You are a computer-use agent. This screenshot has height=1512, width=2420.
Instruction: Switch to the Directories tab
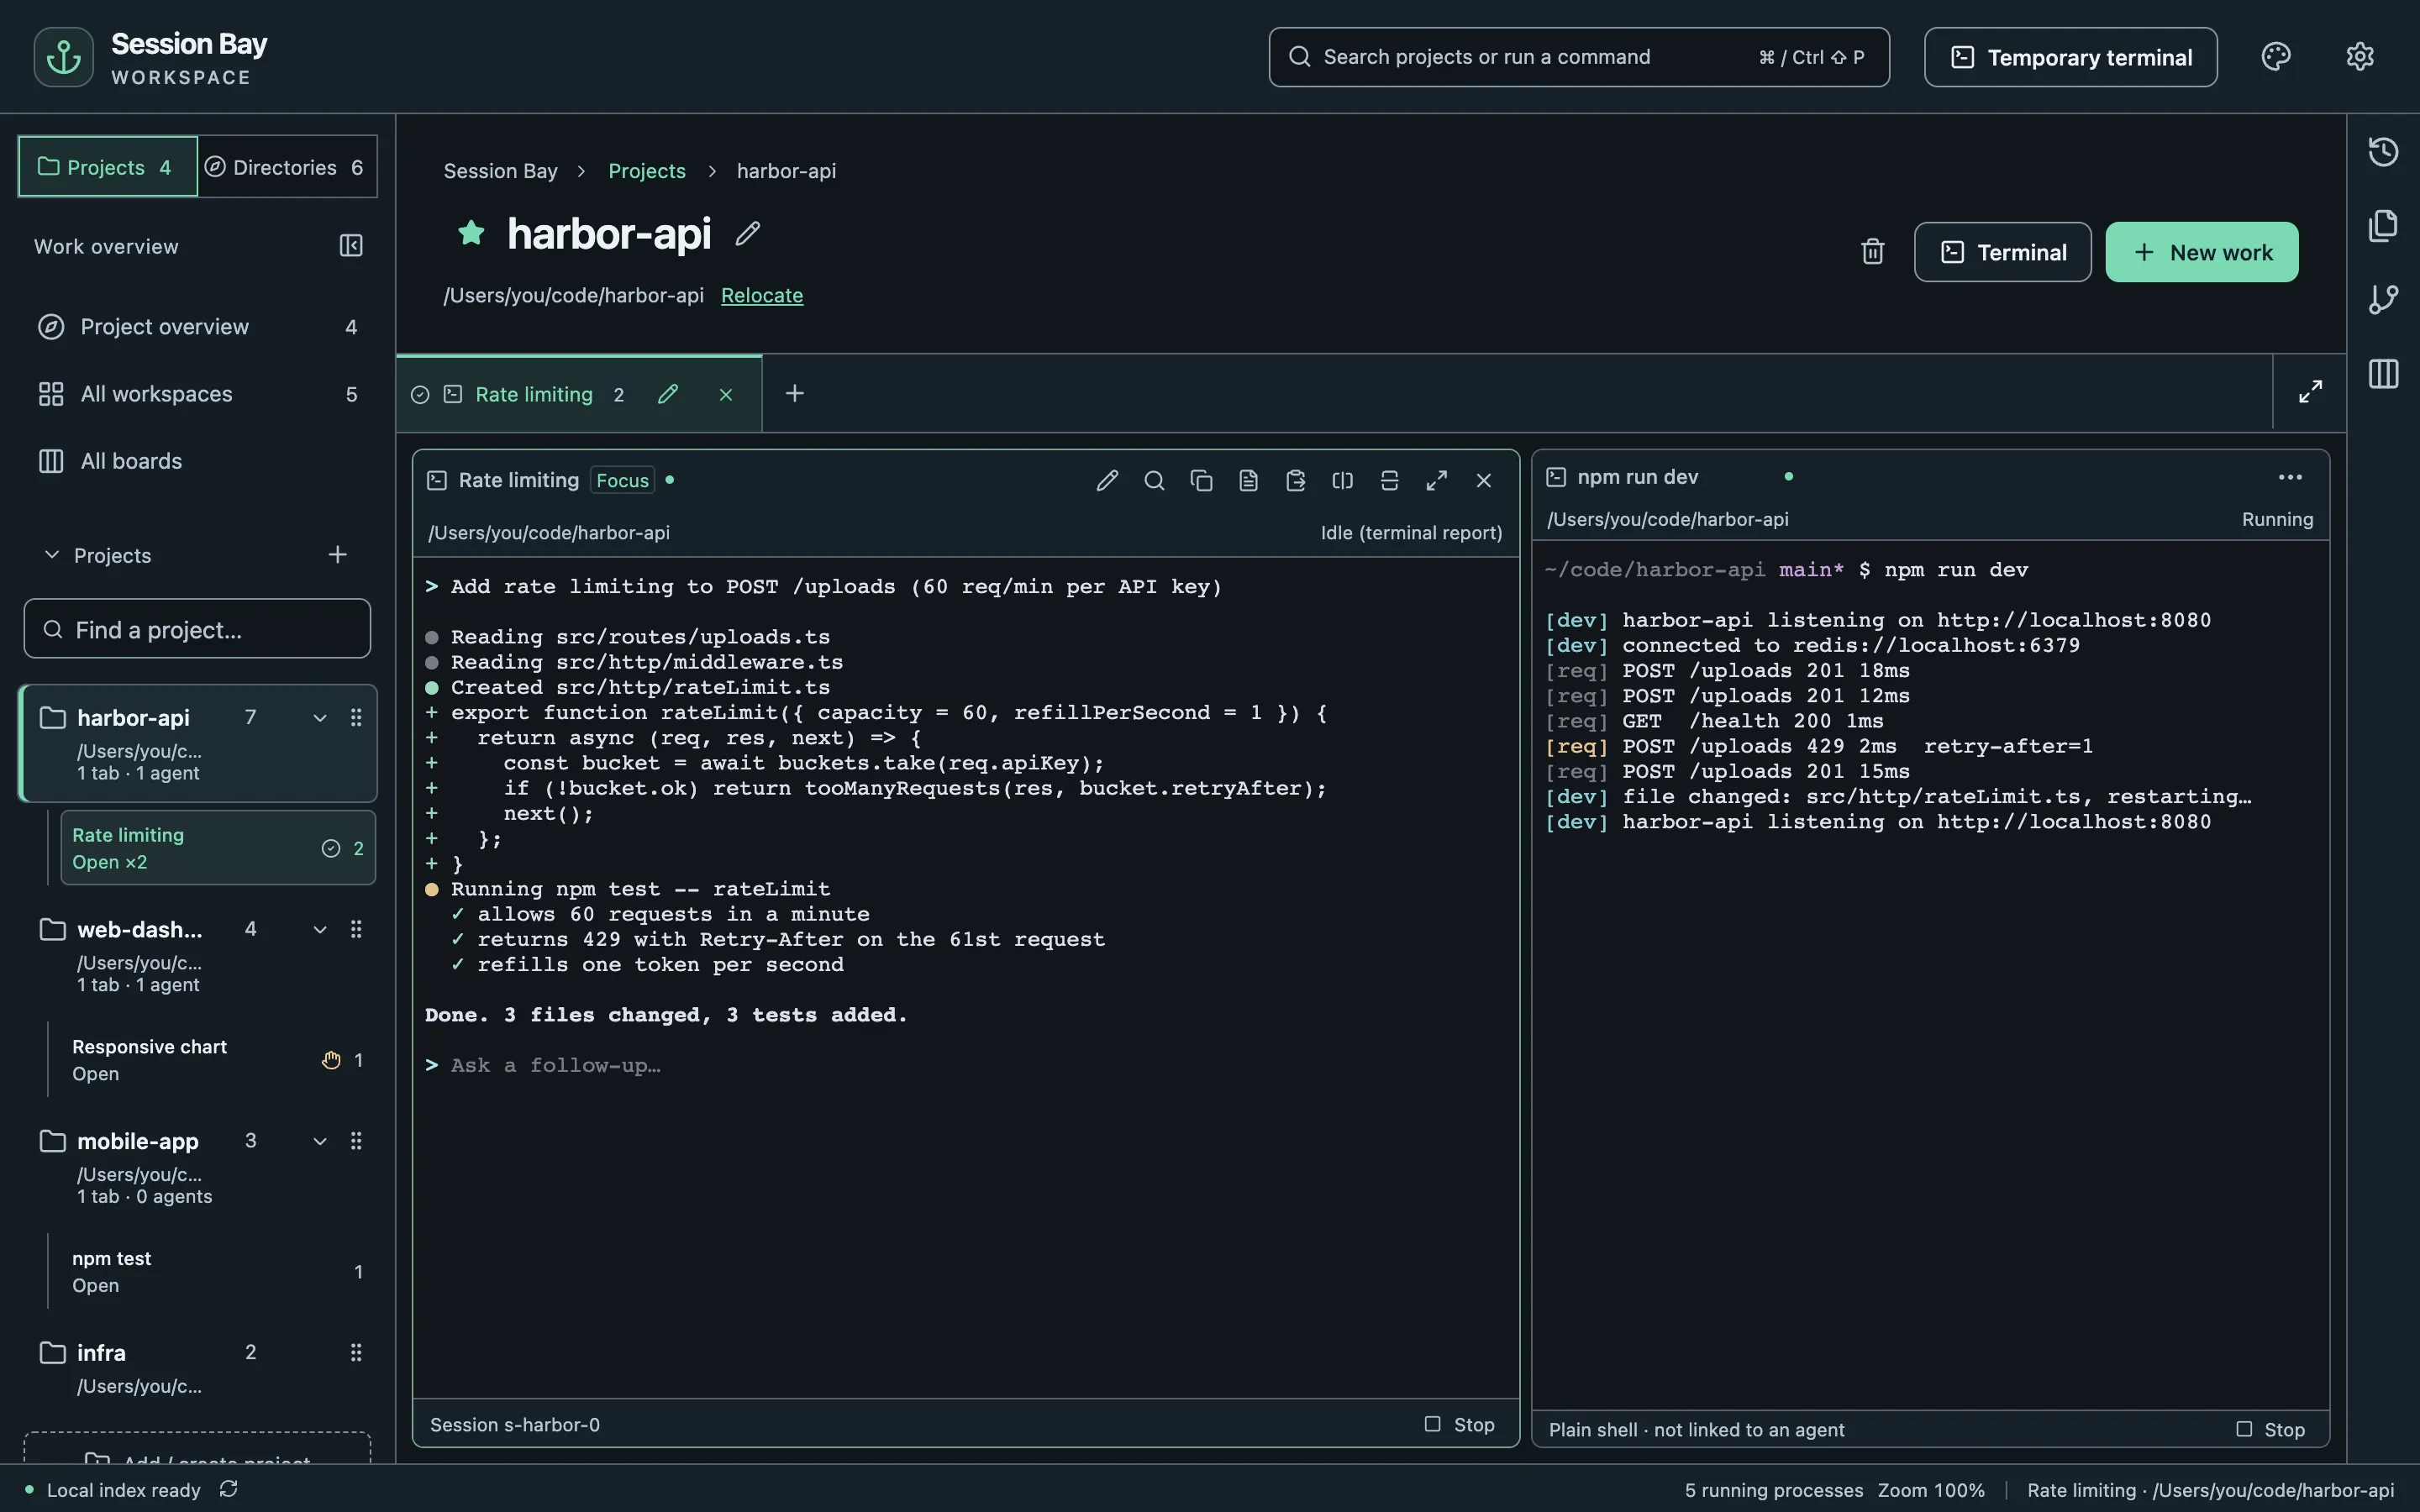pos(288,167)
